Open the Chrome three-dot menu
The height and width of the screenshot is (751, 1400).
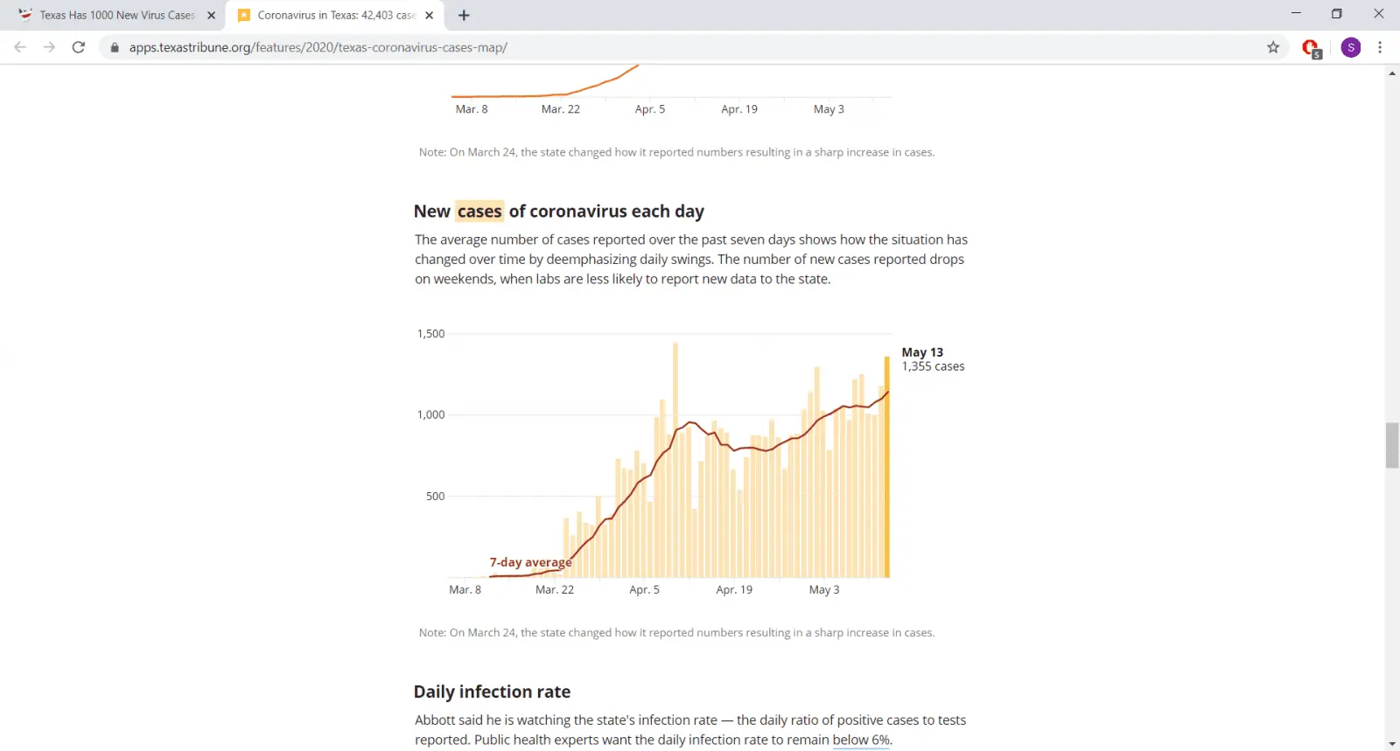click(x=1380, y=47)
